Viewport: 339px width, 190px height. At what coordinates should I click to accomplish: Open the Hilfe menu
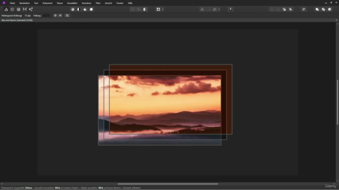130,3
